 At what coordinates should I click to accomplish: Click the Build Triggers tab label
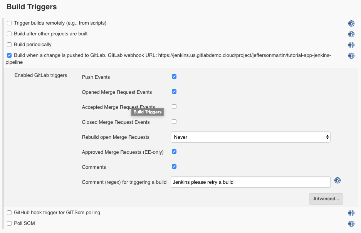[147, 112]
